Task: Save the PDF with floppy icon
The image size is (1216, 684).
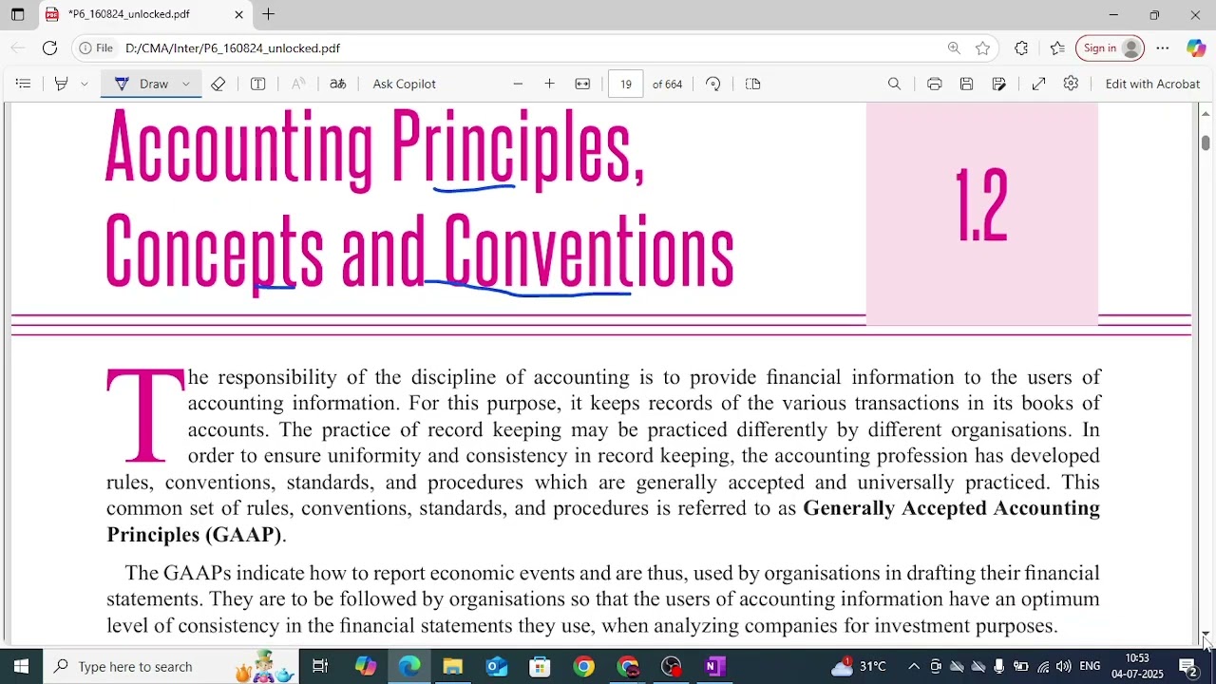Action: pyautogui.click(x=966, y=84)
